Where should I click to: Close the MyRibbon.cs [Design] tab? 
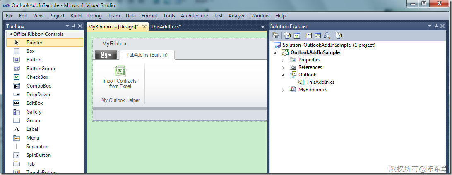coord(144,27)
